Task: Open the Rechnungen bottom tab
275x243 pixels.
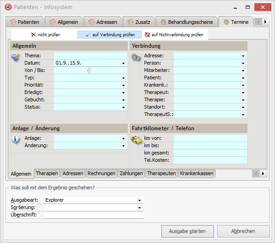Action: [102, 173]
